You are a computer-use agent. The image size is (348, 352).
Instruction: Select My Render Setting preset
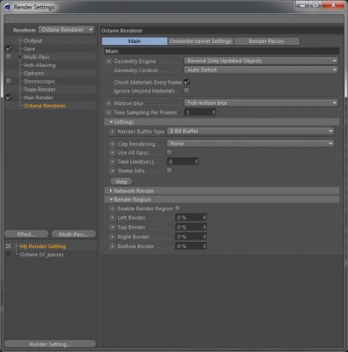tap(43, 246)
